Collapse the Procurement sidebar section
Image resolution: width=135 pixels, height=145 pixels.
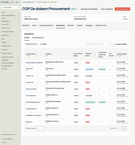[10, 21]
